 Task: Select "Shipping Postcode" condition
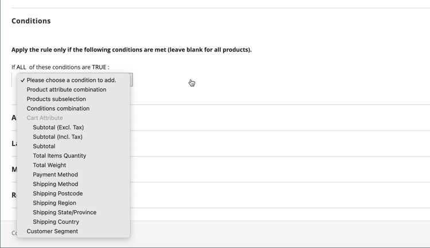[58, 194]
